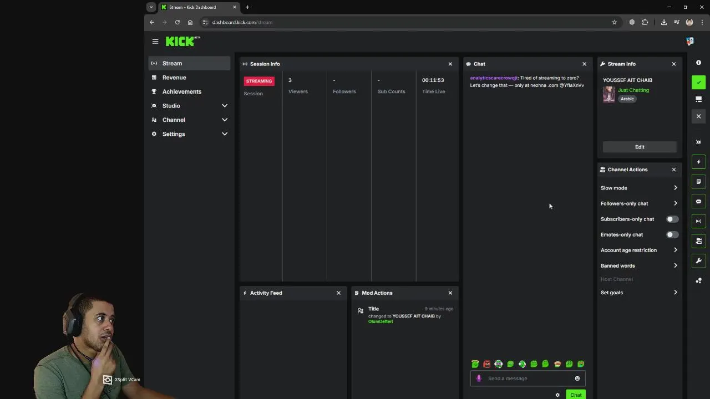Click the Just Chatting category link
Image resolution: width=710 pixels, height=399 pixels.
tap(633, 90)
